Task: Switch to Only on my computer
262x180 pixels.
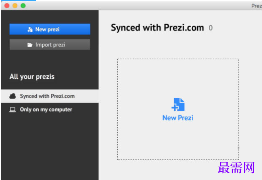Action: click(x=50, y=109)
